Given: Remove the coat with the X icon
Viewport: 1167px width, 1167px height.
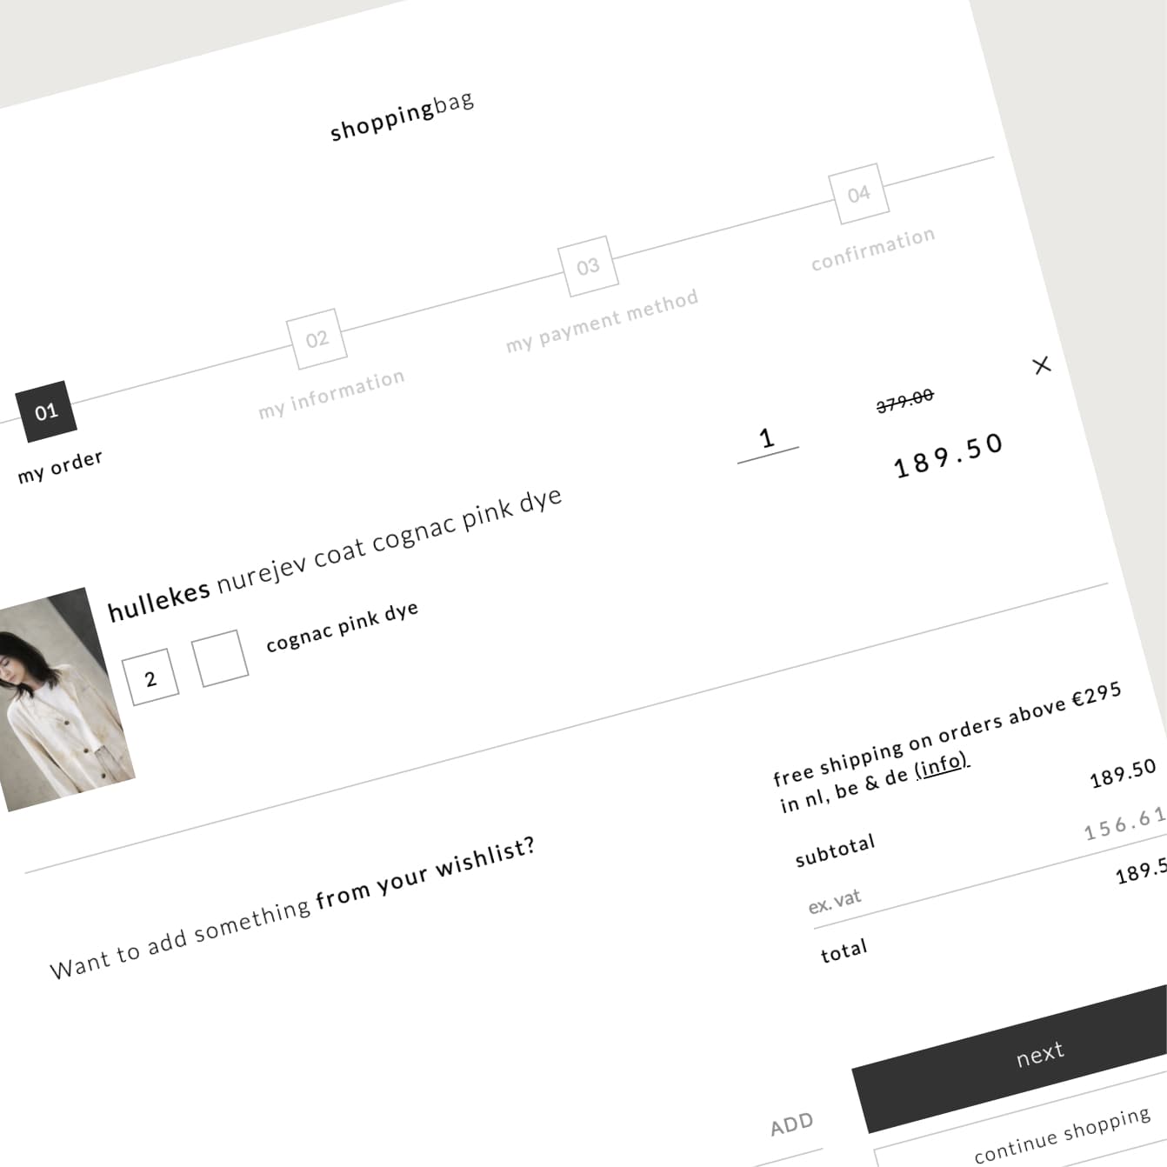Looking at the screenshot, I should (x=1041, y=365).
